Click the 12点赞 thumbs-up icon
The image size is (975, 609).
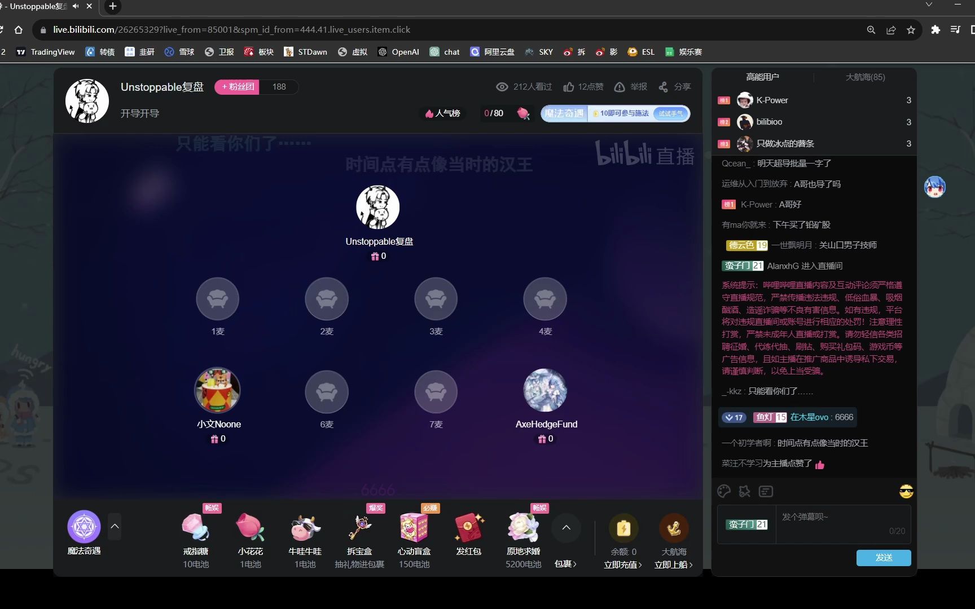point(569,87)
